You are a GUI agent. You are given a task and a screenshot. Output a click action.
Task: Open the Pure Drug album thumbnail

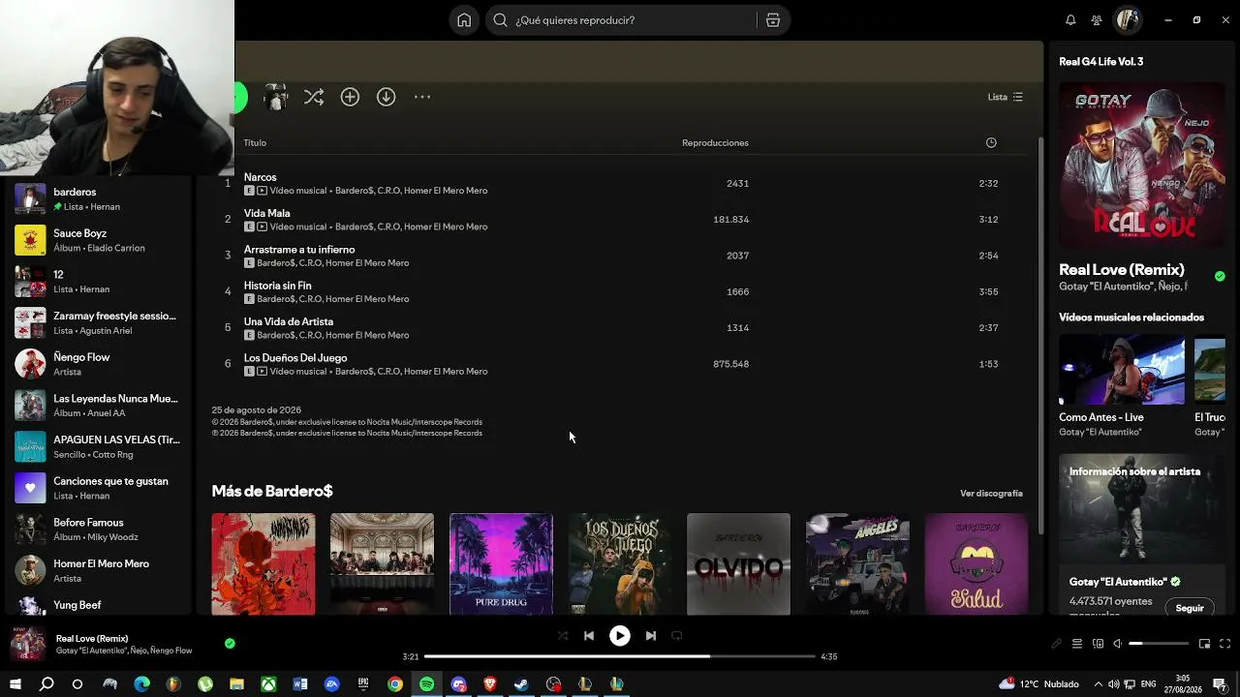[501, 564]
